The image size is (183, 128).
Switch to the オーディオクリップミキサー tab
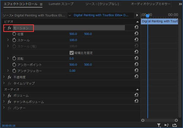(x=151, y=4)
